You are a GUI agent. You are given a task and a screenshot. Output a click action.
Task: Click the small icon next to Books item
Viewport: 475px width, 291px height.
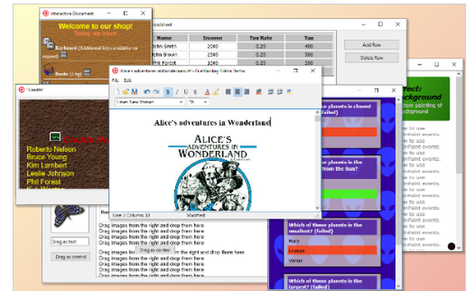tap(87, 72)
